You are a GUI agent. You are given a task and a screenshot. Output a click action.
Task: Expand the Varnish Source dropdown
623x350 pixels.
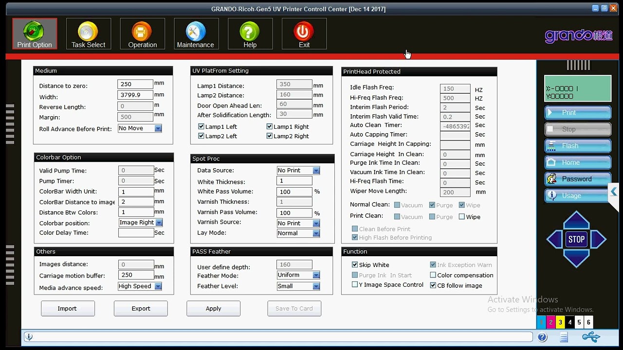coord(316,224)
